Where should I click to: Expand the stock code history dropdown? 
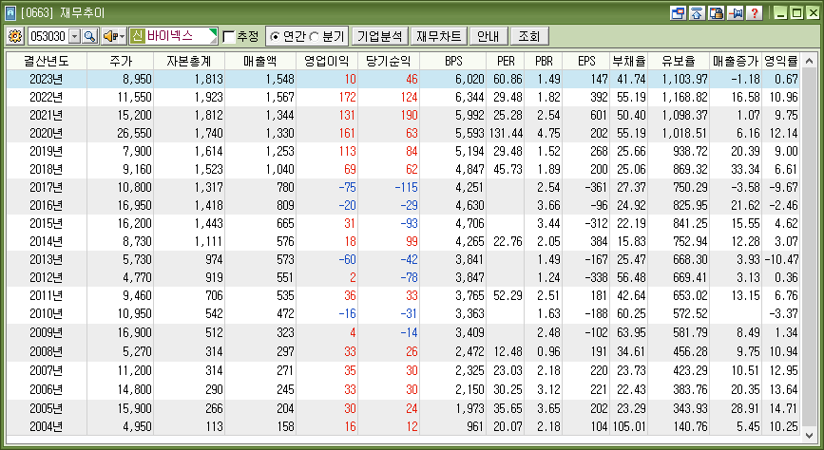[x=75, y=36]
